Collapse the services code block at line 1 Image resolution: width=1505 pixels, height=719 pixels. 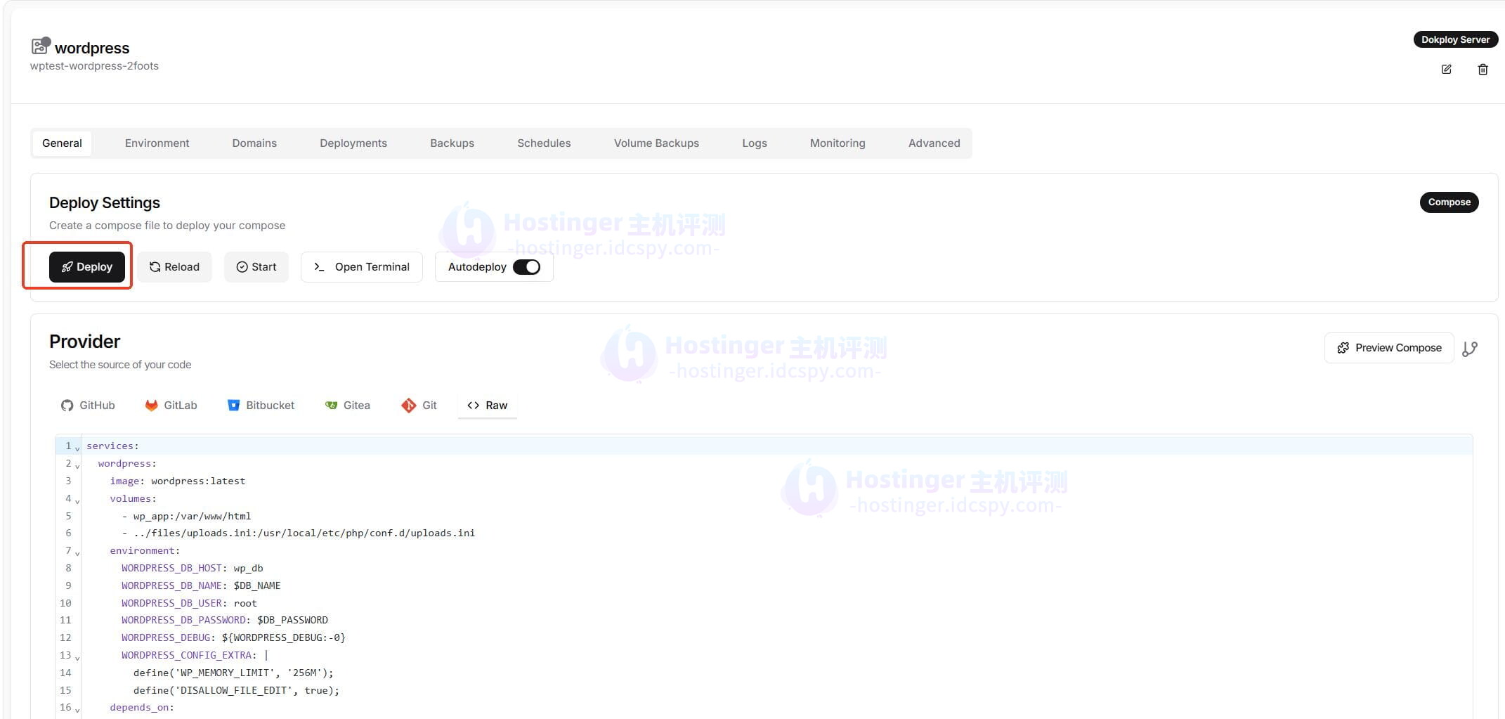76,448
